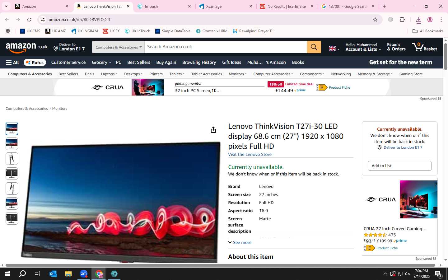Open the CRUA Product Fiche link in sidebar ad
448x280 pixels.
[x=387, y=248]
